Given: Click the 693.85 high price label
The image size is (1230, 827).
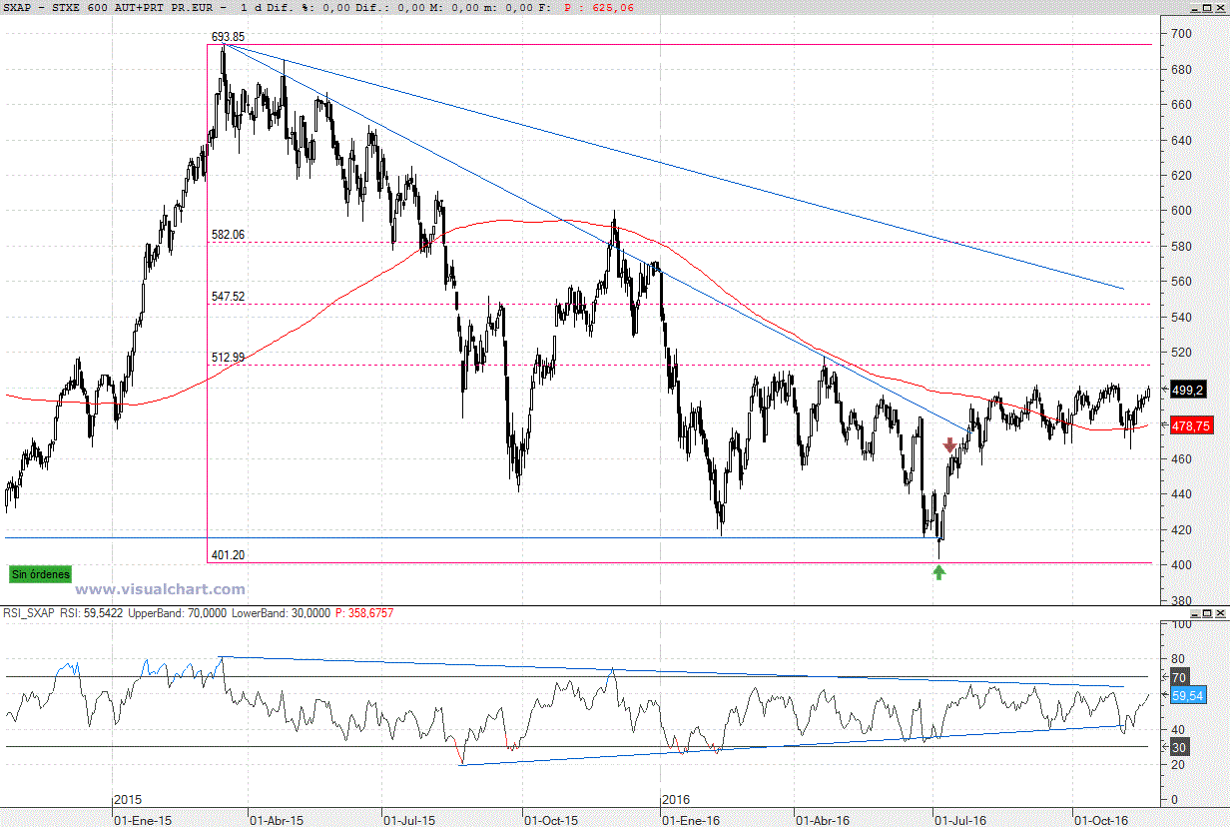Looking at the screenshot, I should 228,37.
